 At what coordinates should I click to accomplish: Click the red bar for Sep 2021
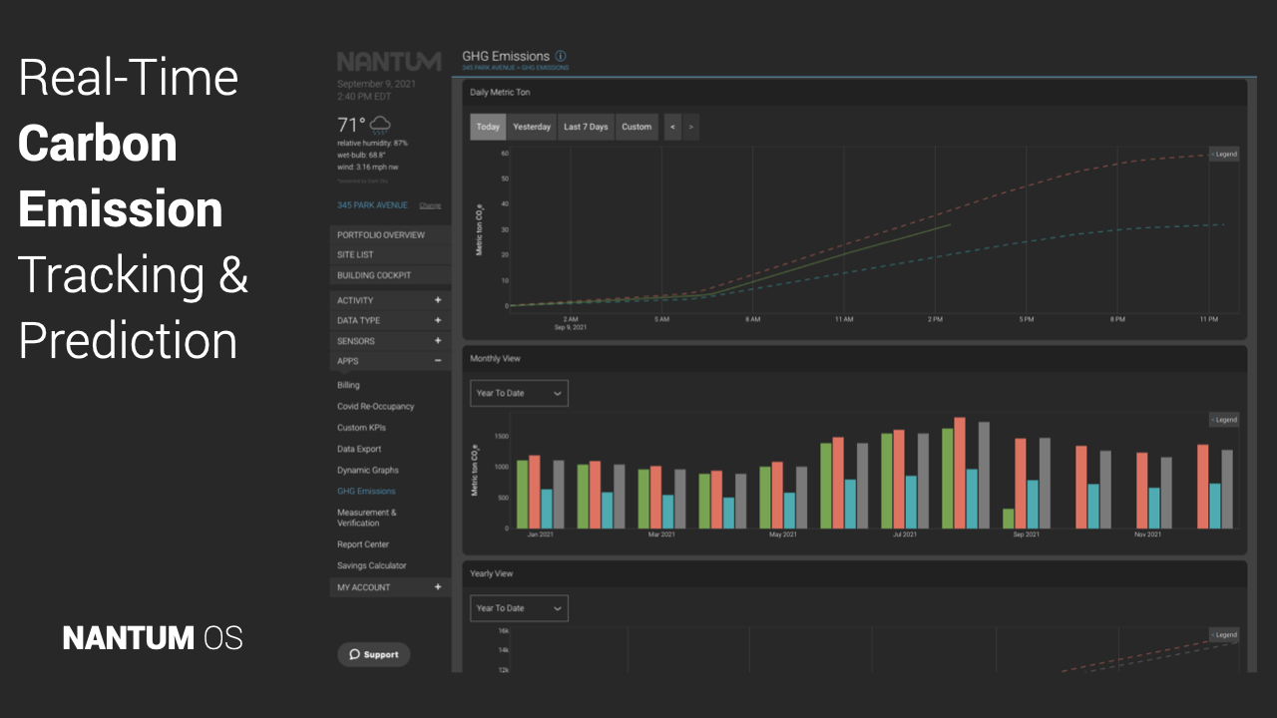coord(1021,483)
